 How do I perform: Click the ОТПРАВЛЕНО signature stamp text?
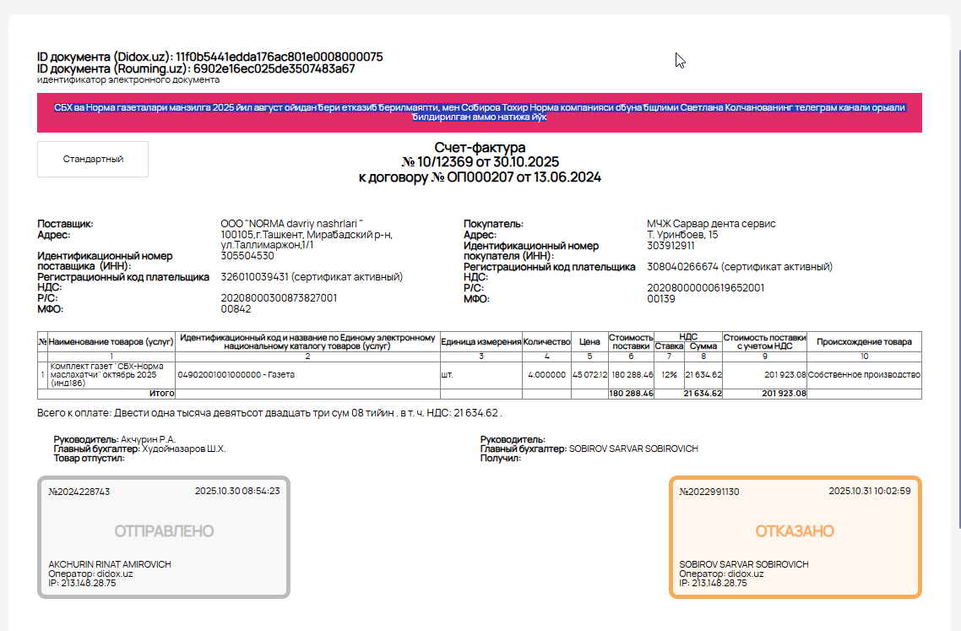(165, 531)
